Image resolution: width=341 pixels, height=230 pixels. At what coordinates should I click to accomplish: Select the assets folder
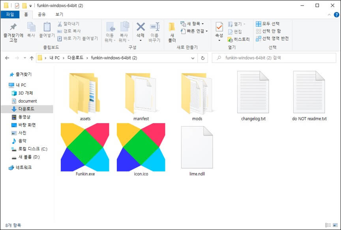point(85,96)
